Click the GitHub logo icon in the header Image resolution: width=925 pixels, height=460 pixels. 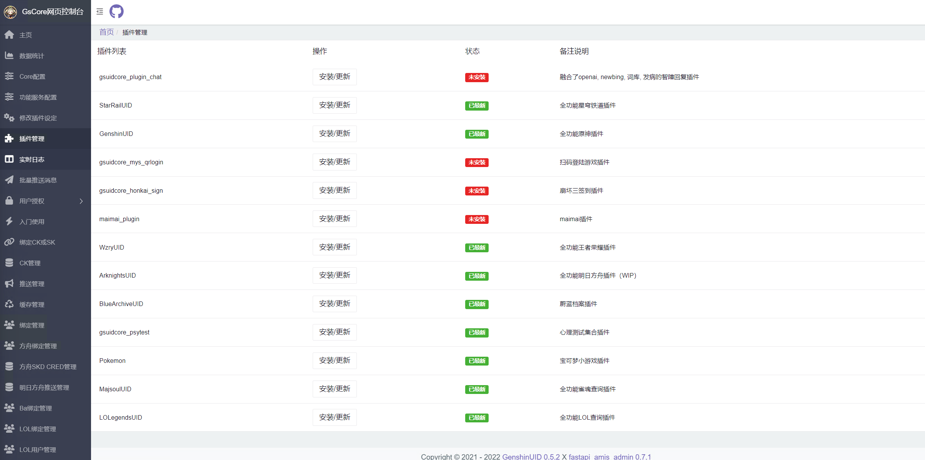(116, 12)
